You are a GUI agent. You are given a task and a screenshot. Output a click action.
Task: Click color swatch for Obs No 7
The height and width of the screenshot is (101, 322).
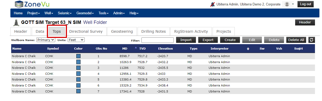pos(78,91)
